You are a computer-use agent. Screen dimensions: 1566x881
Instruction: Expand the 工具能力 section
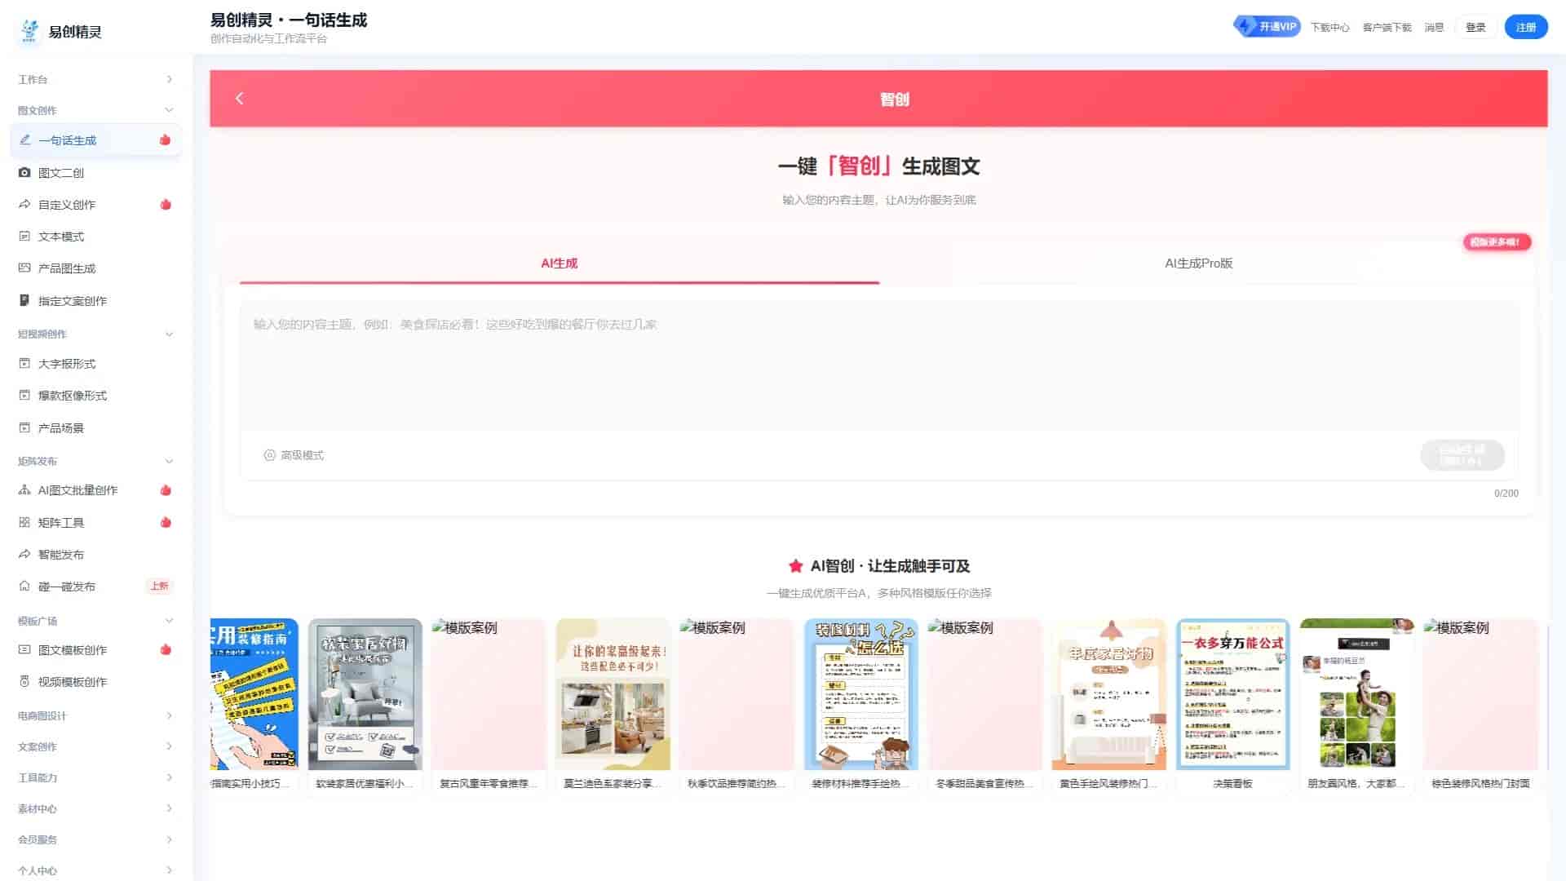pyautogui.click(x=95, y=777)
